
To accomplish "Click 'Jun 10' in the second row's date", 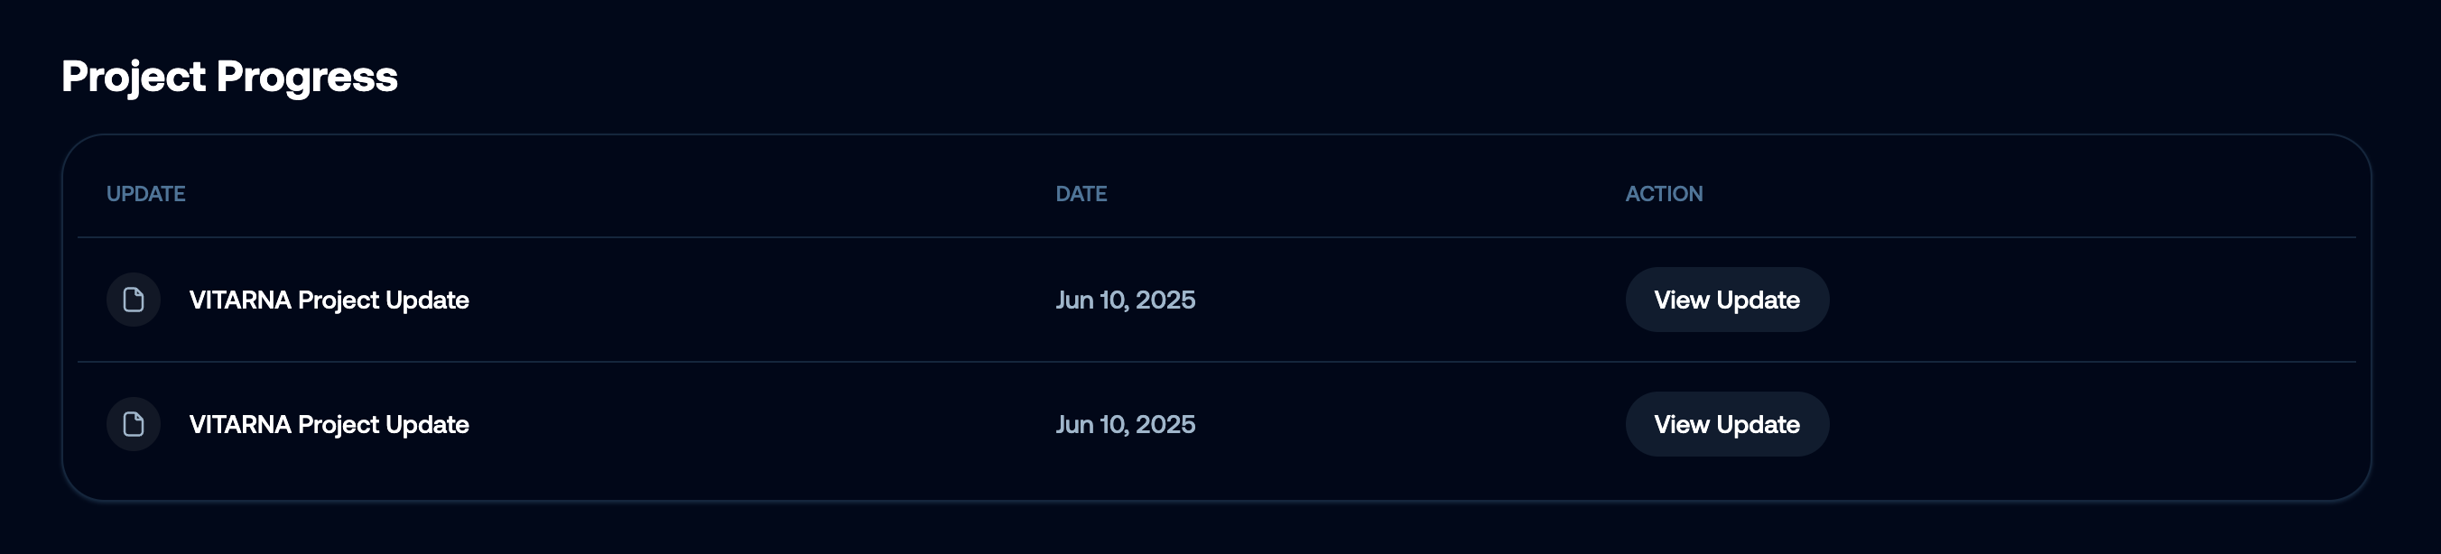I will (x=1091, y=424).
